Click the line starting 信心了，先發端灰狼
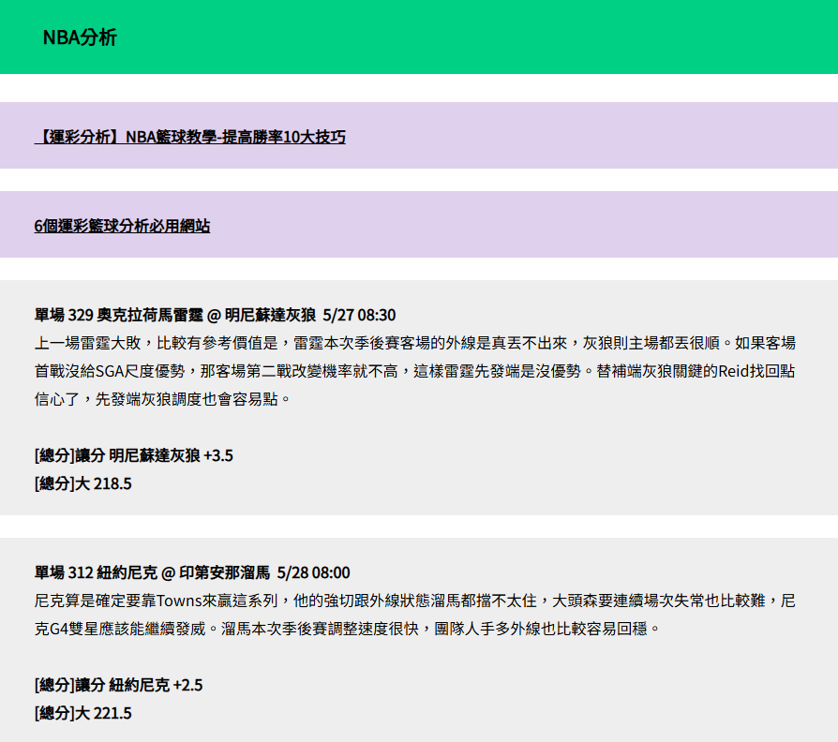Screen dimensions: 838x742 pyautogui.click(x=162, y=399)
